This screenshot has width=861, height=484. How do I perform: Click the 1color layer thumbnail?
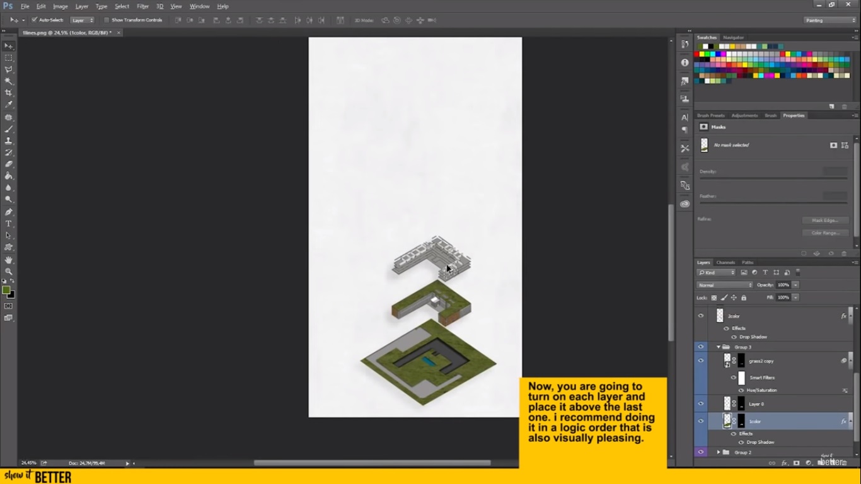point(728,421)
